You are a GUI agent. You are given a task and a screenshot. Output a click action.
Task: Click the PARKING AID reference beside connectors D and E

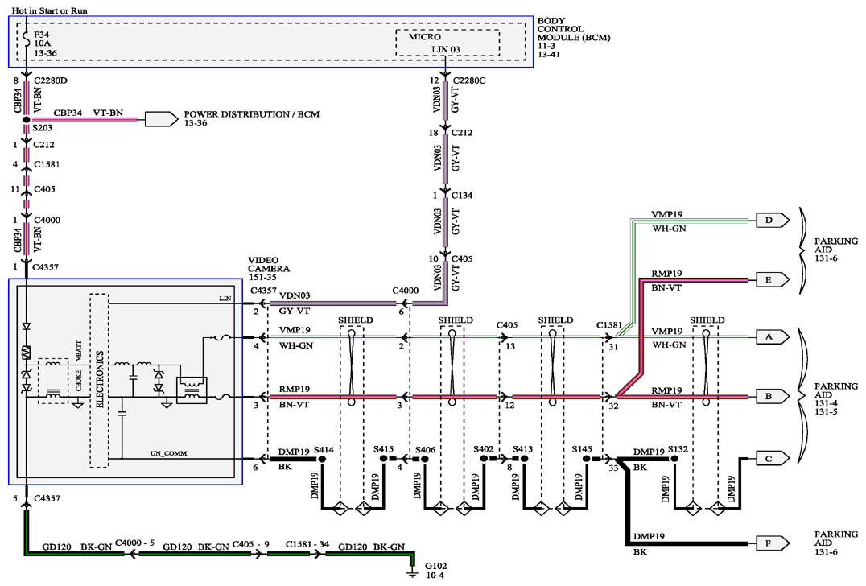pos(836,250)
